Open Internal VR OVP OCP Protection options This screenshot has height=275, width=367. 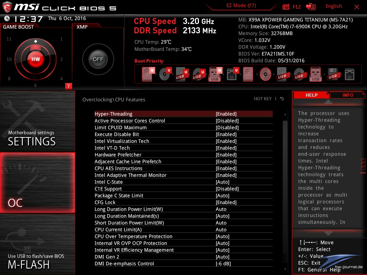(x=183, y=243)
